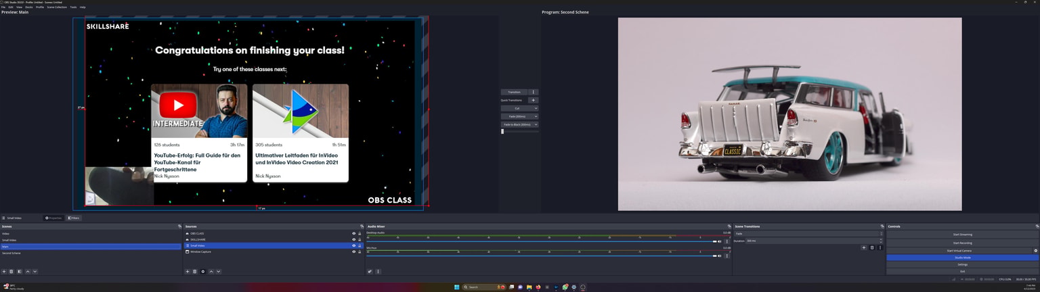Screen dimensions: 1040x292
Task: Float the Controls dock
Action: click(1037, 226)
